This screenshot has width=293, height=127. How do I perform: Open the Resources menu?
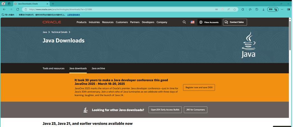(108, 22)
